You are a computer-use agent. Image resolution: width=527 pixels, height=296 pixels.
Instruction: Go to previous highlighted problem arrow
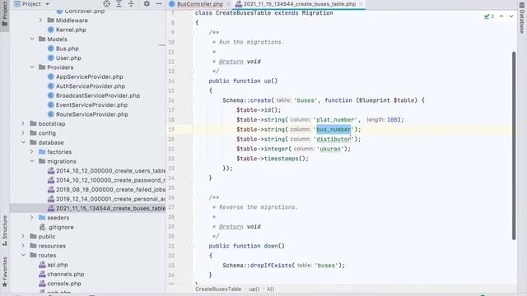[501, 16]
